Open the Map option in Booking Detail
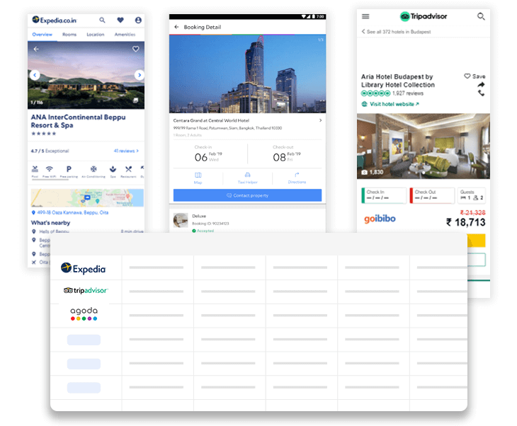Viewport: 517px width, 426px height. click(198, 178)
